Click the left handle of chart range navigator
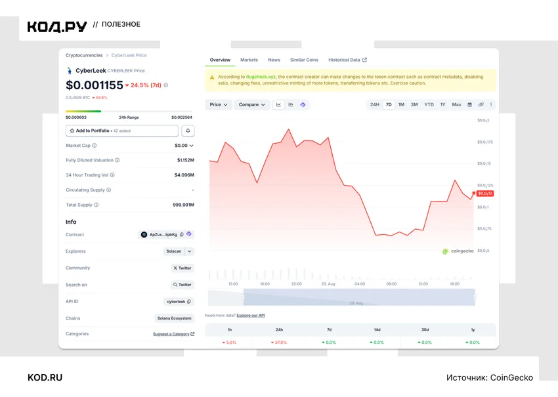 (x=244, y=297)
